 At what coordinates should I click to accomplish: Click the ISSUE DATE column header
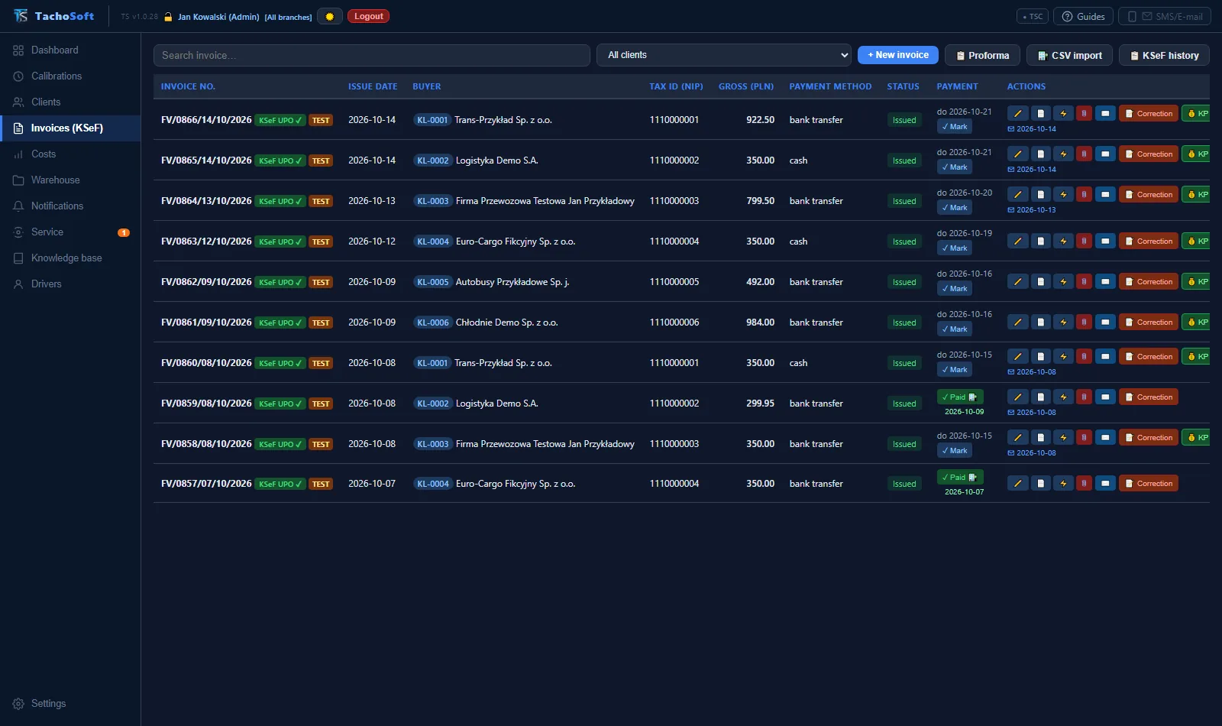[373, 87]
